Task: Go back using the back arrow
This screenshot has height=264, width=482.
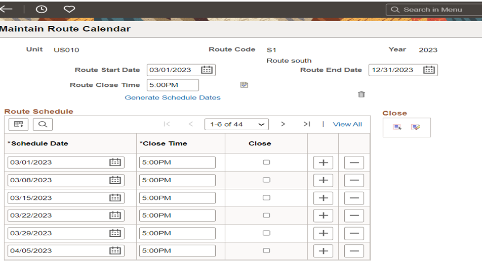Action: (6, 9)
